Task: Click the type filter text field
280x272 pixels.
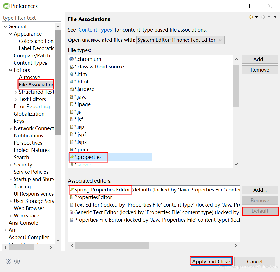Action: tap(32, 18)
